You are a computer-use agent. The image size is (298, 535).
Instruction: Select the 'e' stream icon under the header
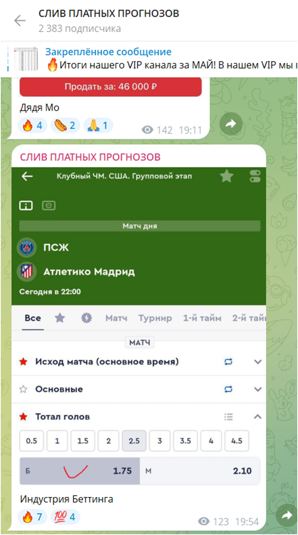click(49, 206)
